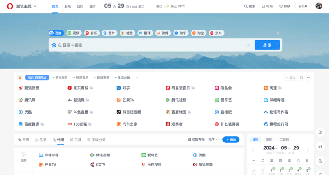Open 抖音短视频 bookmark
Screen dimensions: 329x175
pos(129,112)
